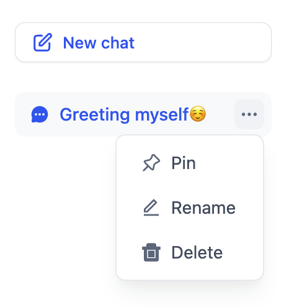Viewport: 284px width, 307px height.
Task: Click empty space in the Greeting myself row
Action: [220, 114]
